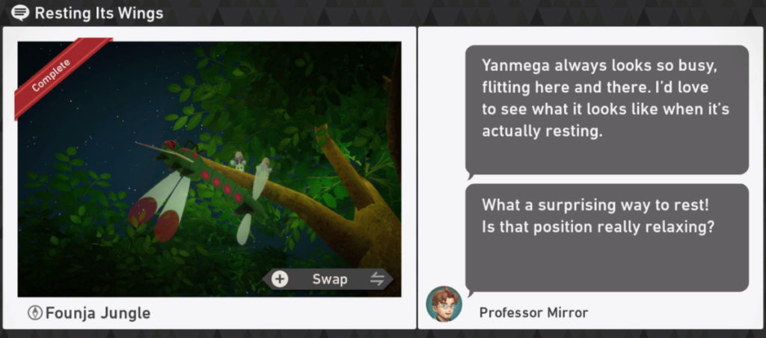This screenshot has height=338, width=766.
Task: Click the swap arrows icon
Action: point(378,280)
